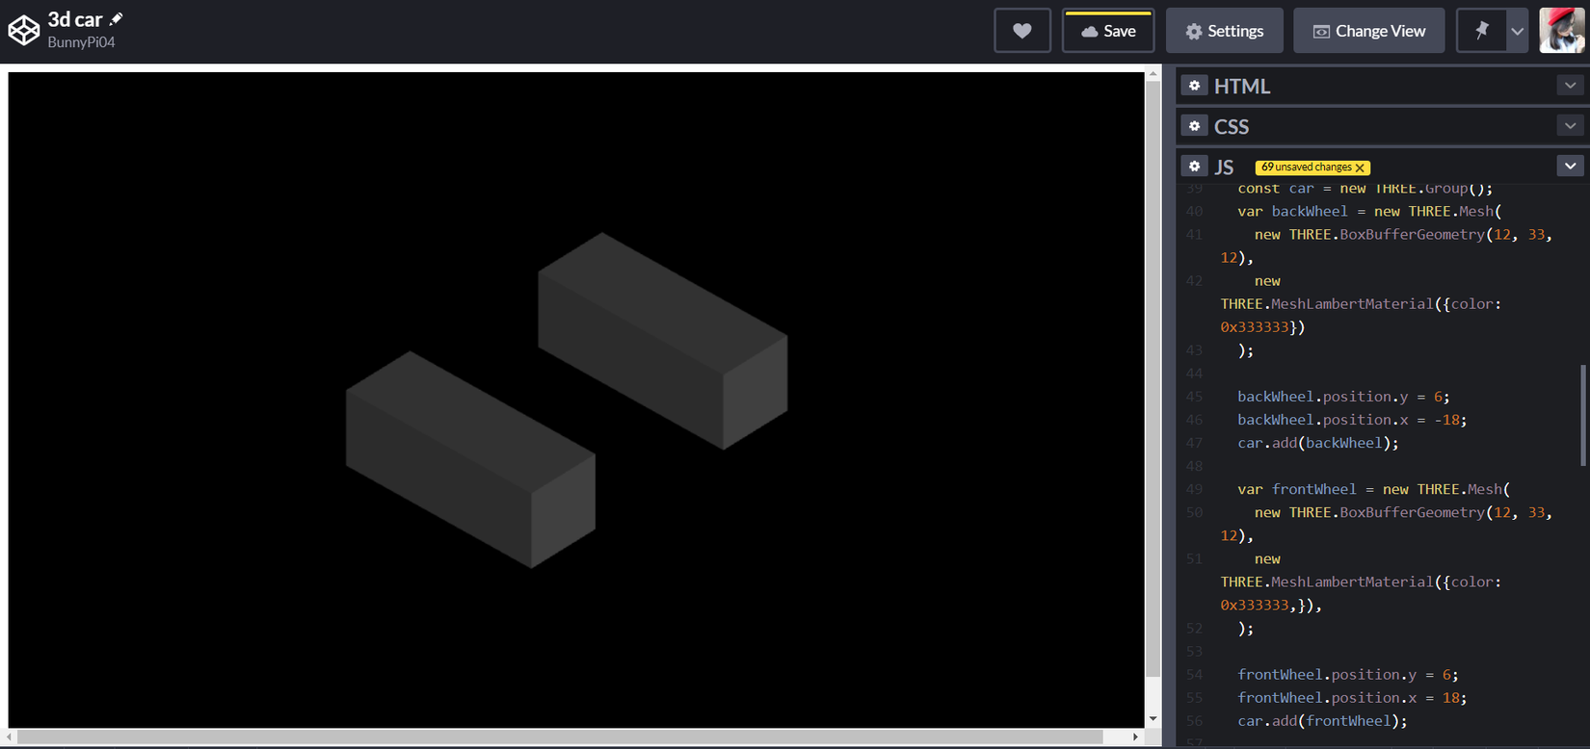Open the Change View menu
Image resolution: width=1590 pixels, height=749 pixels.
tap(1369, 31)
